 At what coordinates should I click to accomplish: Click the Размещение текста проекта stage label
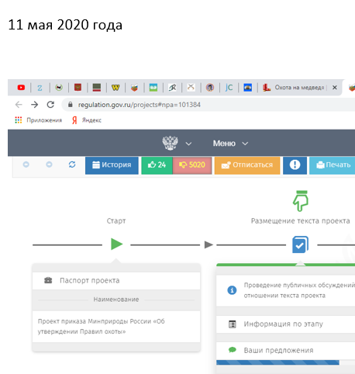pos(301,221)
